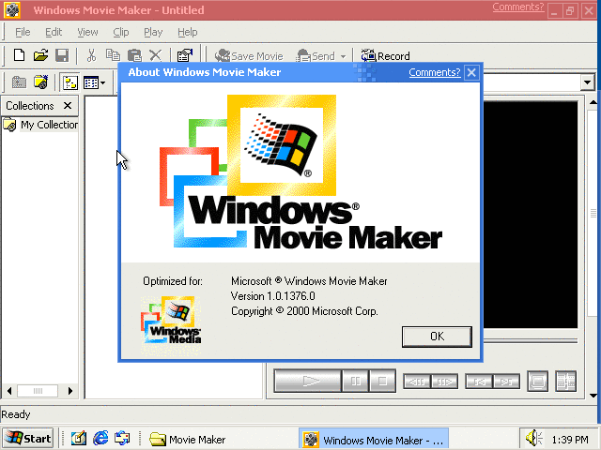Click the Record toolbar button

(x=386, y=56)
